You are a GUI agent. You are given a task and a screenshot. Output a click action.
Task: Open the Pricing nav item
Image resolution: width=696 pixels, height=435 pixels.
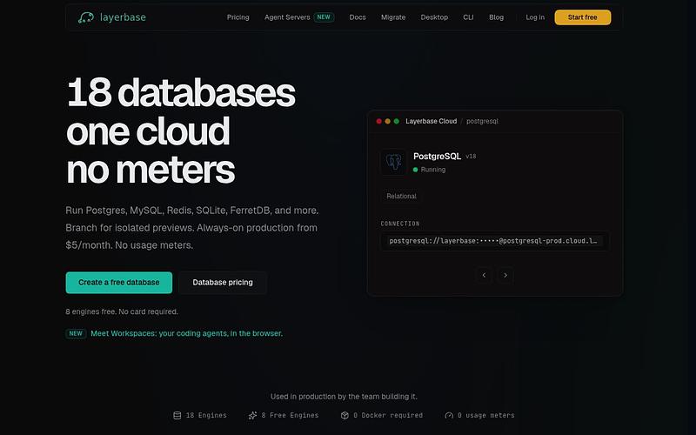[x=238, y=17]
